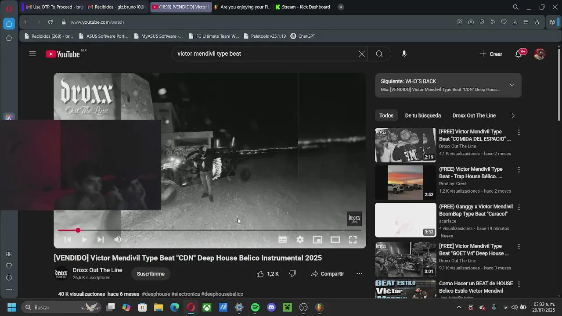Open more actions menu beside Compartir
The width and height of the screenshot is (562, 316).
point(359,274)
